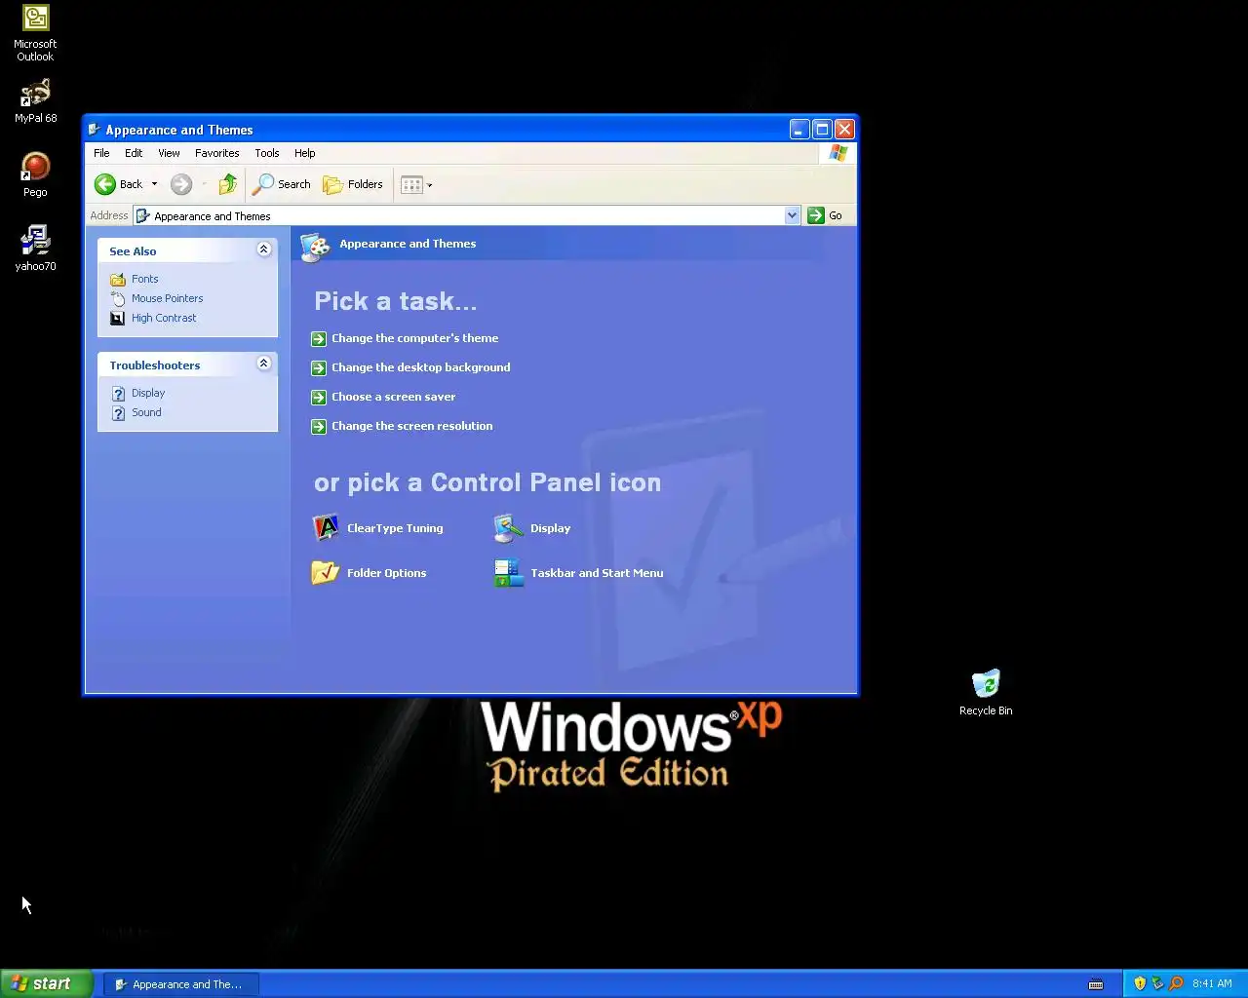This screenshot has height=998, width=1248.
Task: Toggle the Folders pane
Action: (353, 184)
